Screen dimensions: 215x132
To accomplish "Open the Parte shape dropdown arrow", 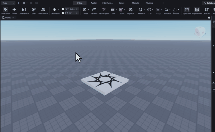I will point(88,9).
